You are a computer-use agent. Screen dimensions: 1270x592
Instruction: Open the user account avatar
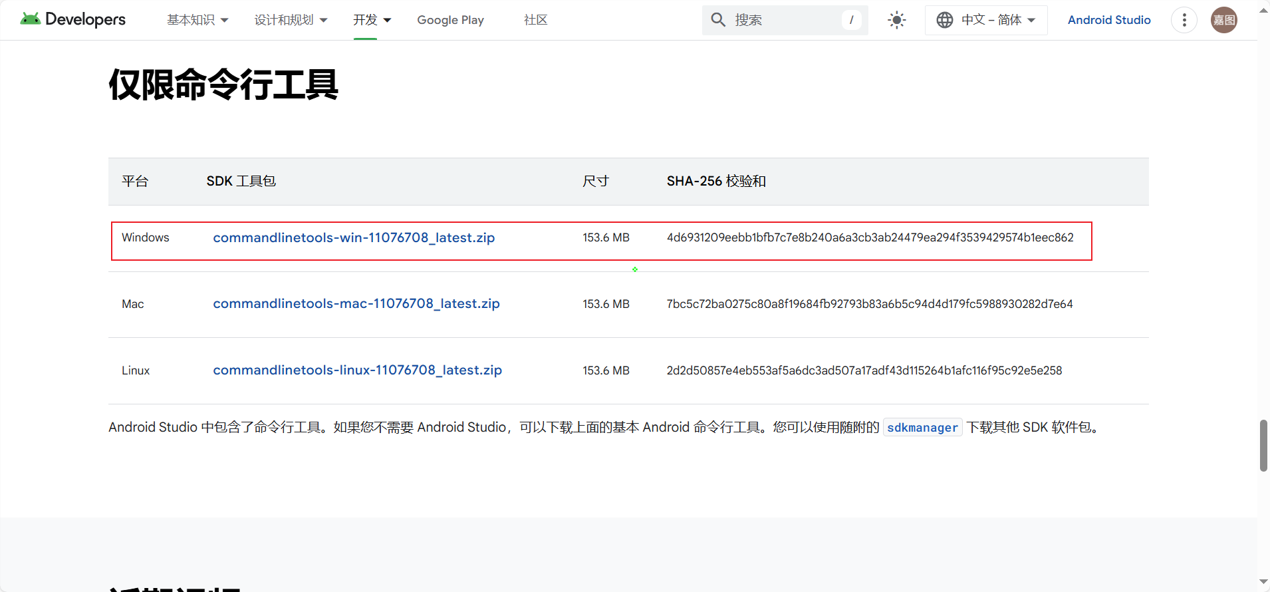1223,20
